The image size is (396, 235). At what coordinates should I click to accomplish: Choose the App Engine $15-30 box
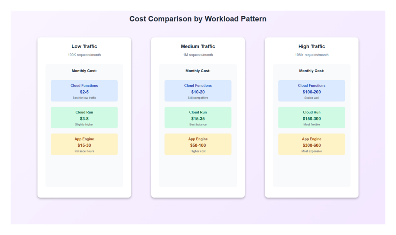pos(84,144)
